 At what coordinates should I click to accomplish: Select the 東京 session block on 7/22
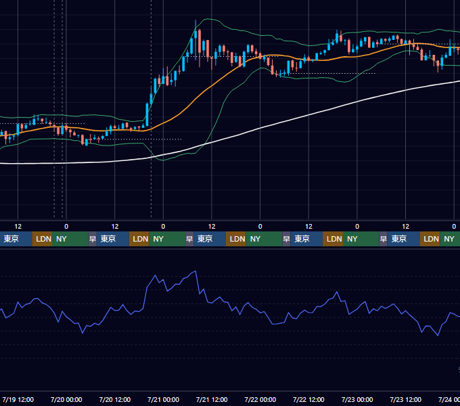(306, 239)
